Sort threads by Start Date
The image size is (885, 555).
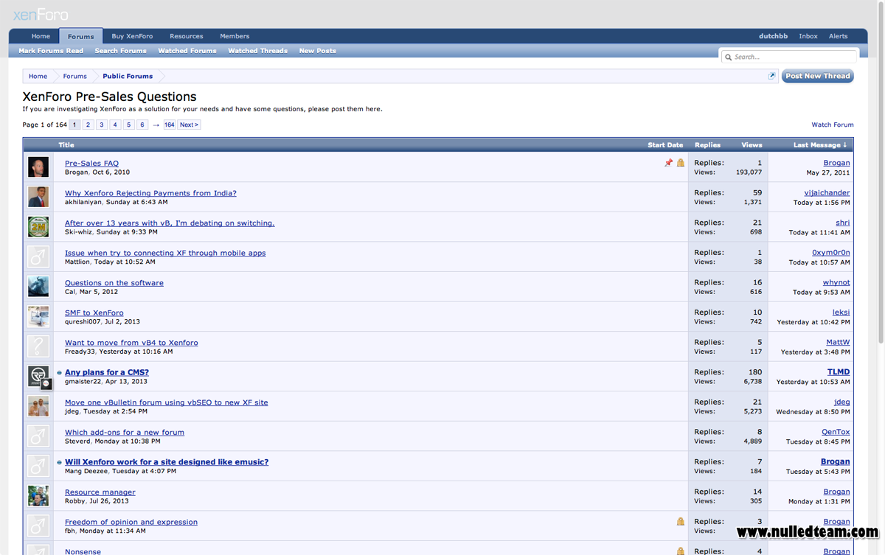(665, 145)
